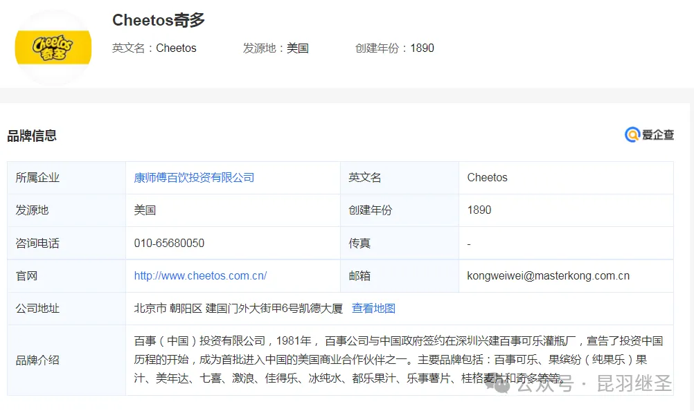The height and width of the screenshot is (411, 694).
Task: Click the 公司地址 label cell
Action: click(x=66, y=309)
